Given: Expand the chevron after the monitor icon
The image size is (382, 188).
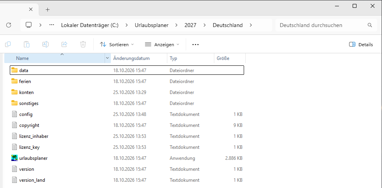Looking at the screenshot, I should 40,25.
